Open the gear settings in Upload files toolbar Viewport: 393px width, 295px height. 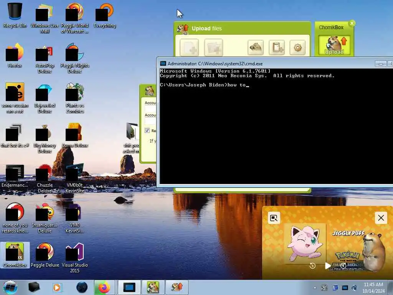click(297, 47)
